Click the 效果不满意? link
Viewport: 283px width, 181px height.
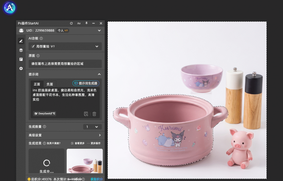54,143
